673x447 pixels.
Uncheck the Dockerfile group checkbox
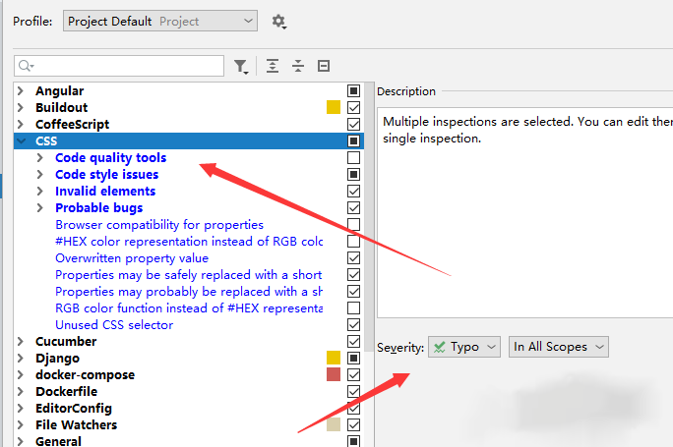point(353,392)
